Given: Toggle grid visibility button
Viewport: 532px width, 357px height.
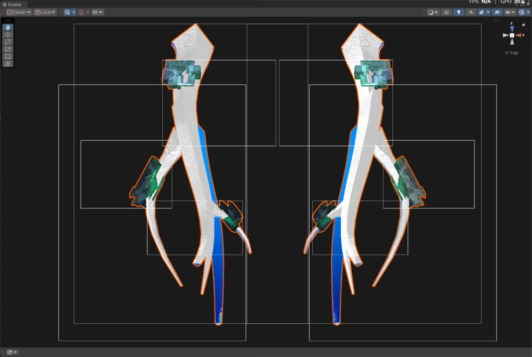Looking at the screenshot, I should pyautogui.click(x=67, y=12).
